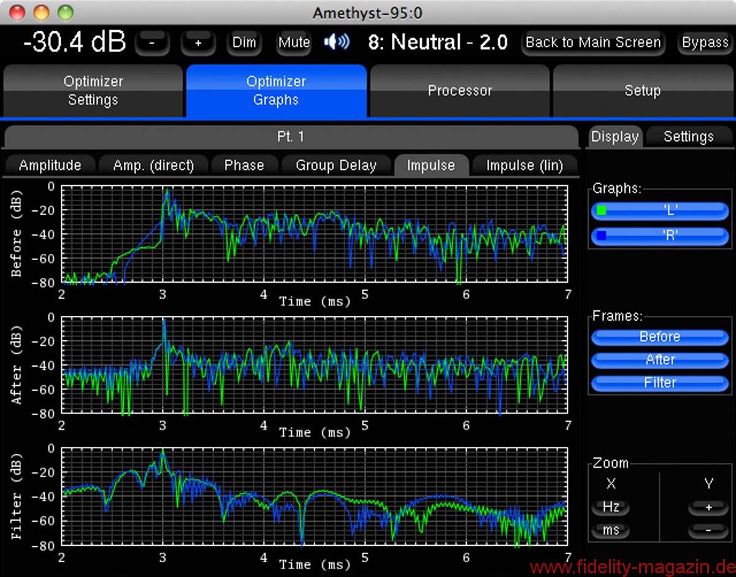
Task: Switch to the Optimizer Settings tab
Action: [x=93, y=91]
